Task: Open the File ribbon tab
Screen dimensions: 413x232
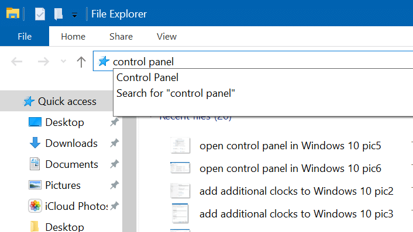Action: (25, 36)
